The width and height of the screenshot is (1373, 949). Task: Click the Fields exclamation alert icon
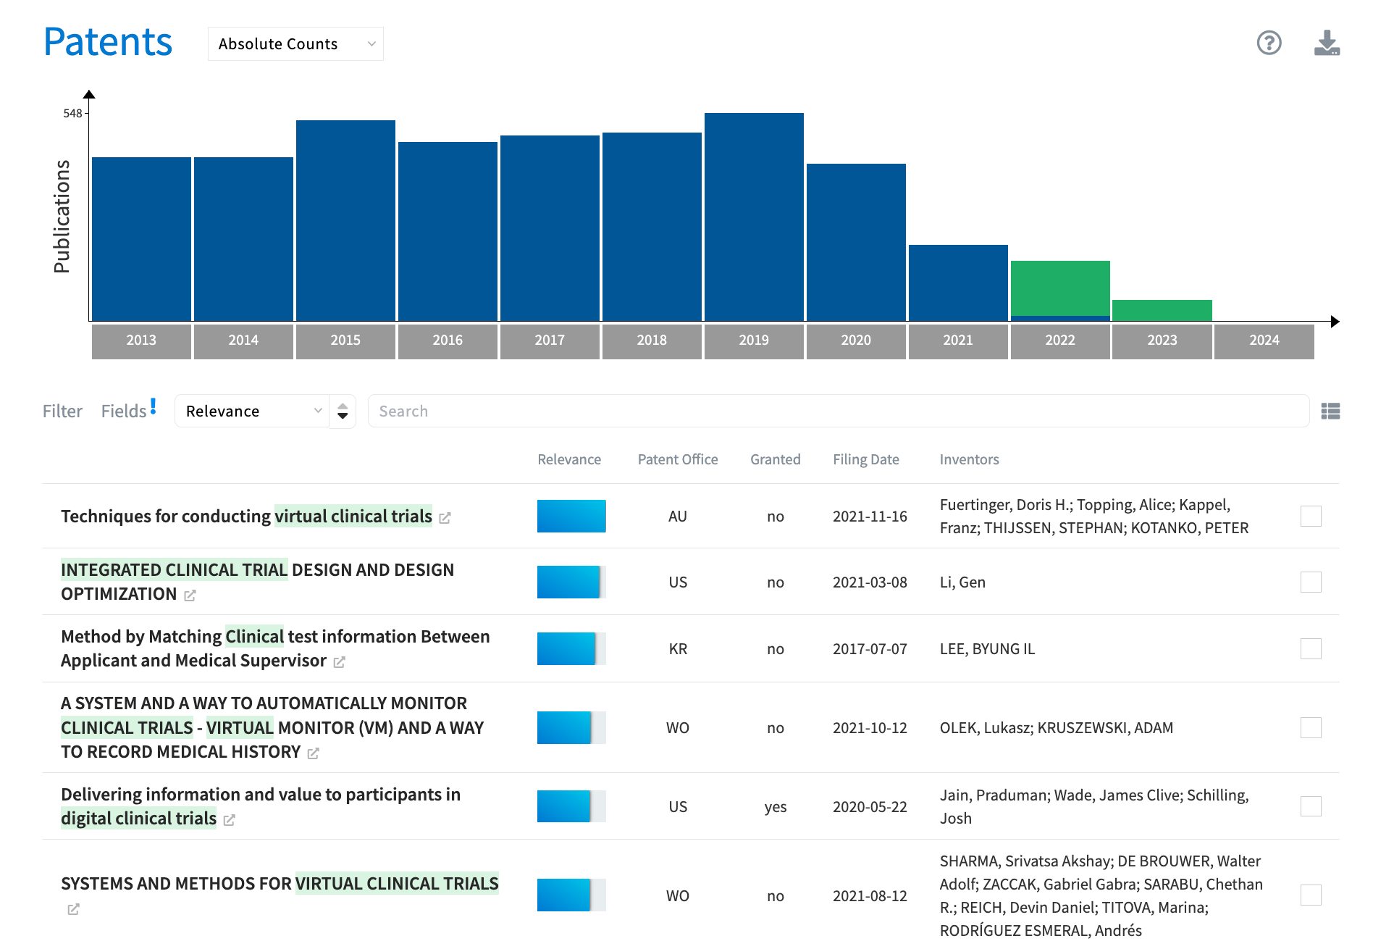click(x=153, y=406)
